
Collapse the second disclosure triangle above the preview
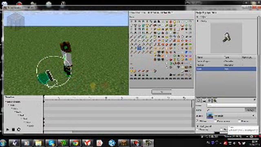[198, 21]
